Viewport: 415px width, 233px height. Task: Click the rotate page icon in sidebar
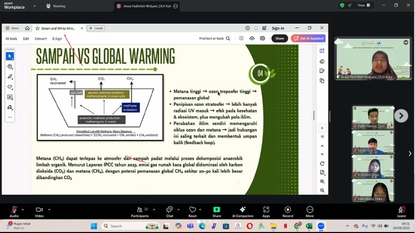point(322,163)
